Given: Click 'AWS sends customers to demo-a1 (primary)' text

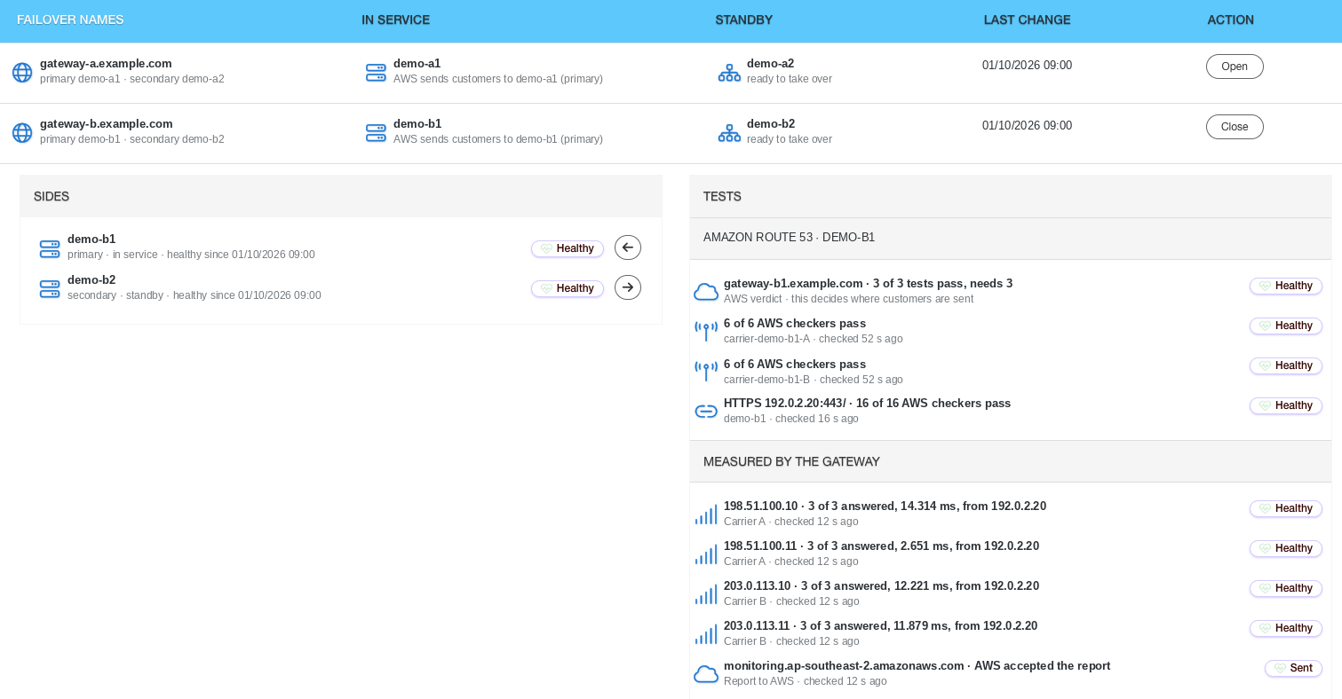Looking at the screenshot, I should (498, 79).
